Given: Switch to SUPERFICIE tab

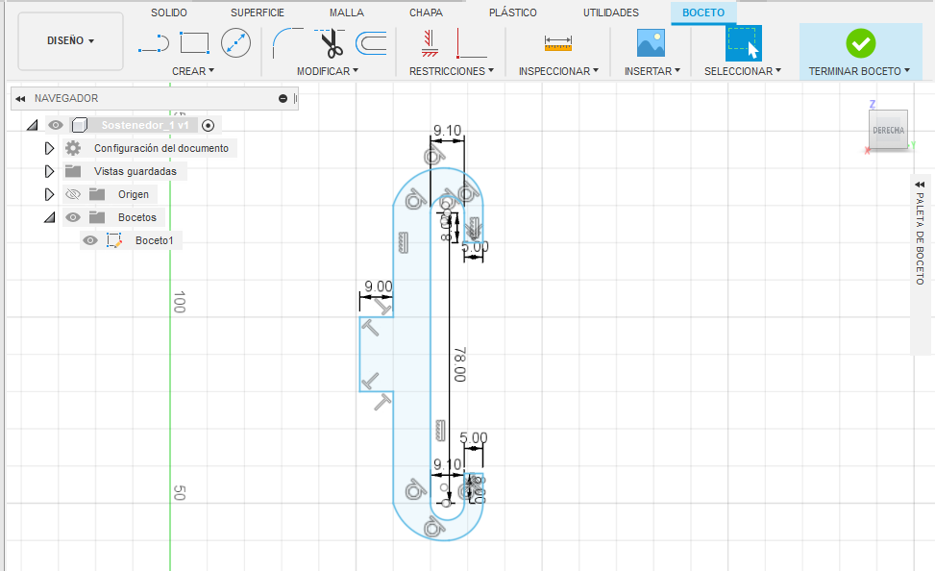Looking at the screenshot, I should pyautogui.click(x=257, y=12).
